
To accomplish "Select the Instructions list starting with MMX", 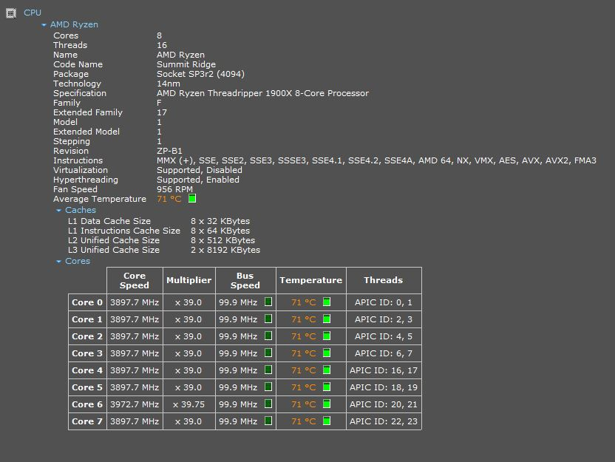I will click(376, 160).
